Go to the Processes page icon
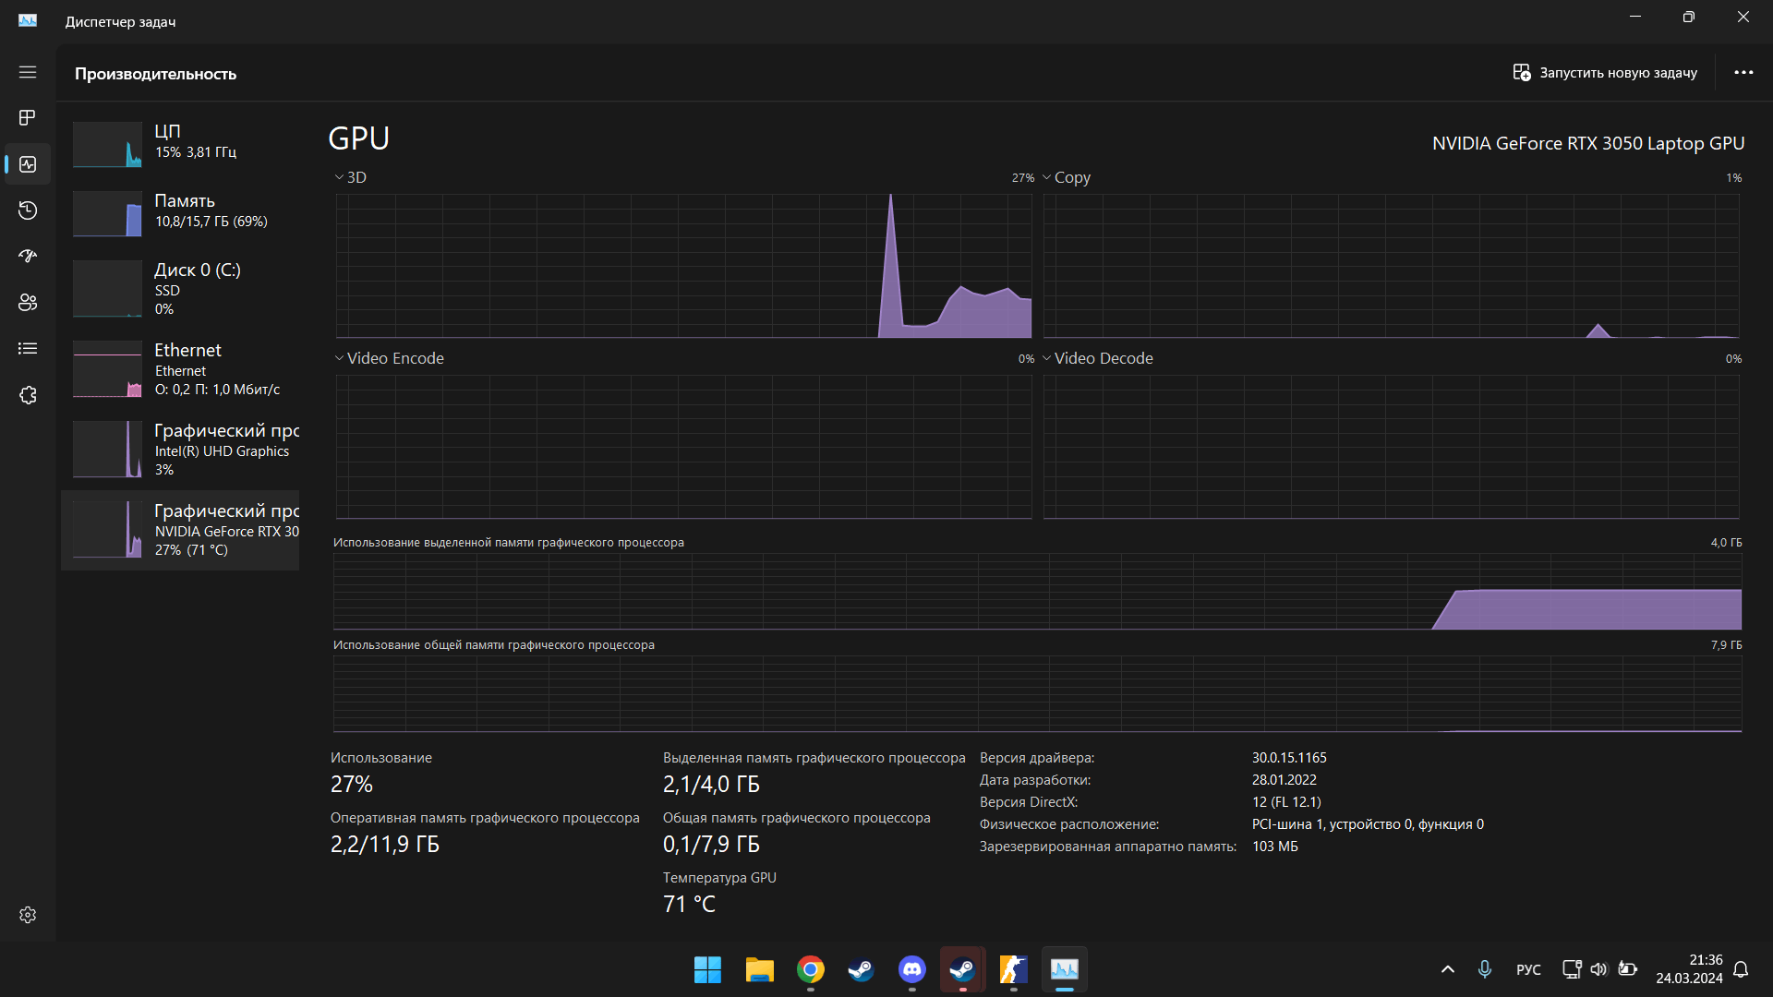This screenshot has height=997, width=1773. [28, 117]
